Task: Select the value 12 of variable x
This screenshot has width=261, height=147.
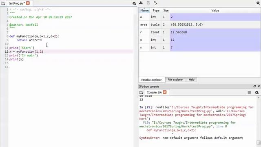Action: [215, 40]
